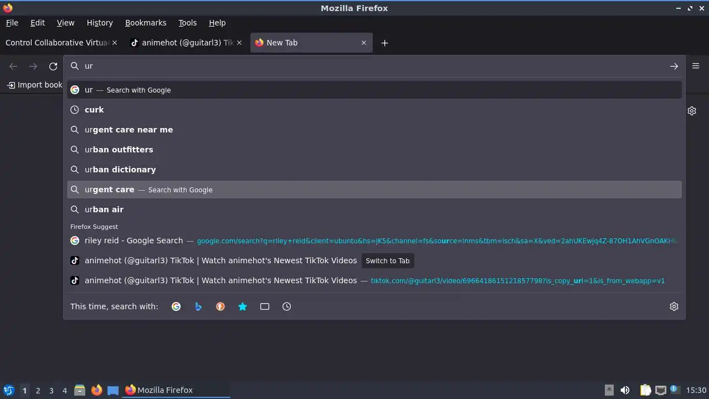This screenshot has width=709, height=399.
Task: Close the New Tab tab
Action: click(x=364, y=43)
